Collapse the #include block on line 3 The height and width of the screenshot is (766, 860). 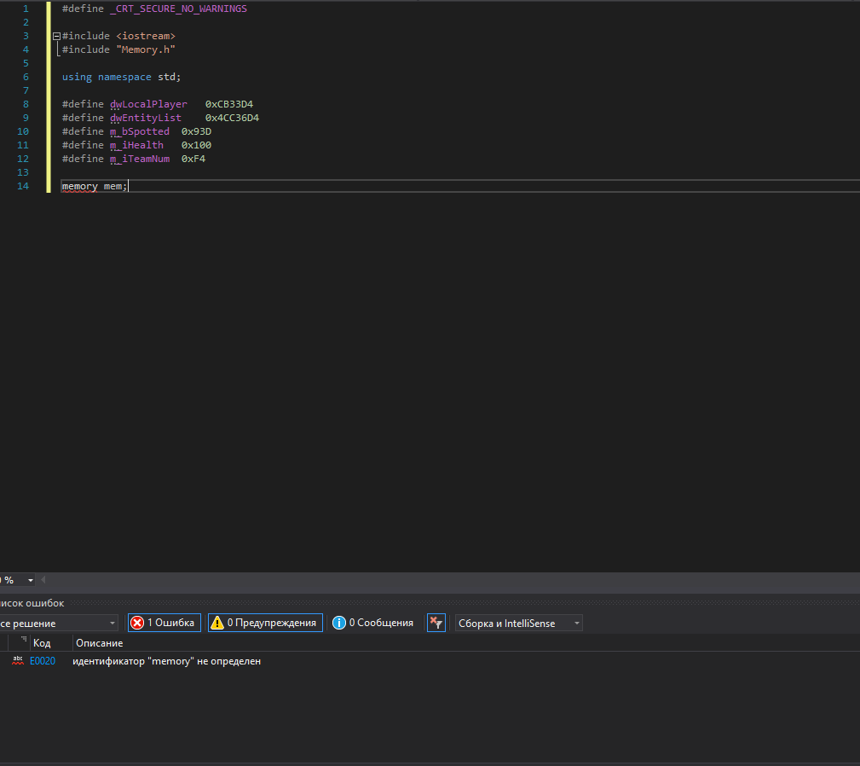tap(56, 37)
